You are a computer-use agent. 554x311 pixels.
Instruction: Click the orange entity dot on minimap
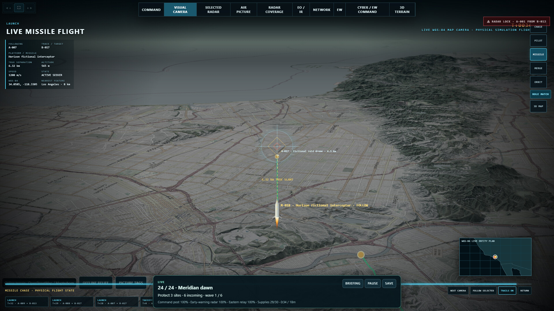pyautogui.click(x=495, y=257)
